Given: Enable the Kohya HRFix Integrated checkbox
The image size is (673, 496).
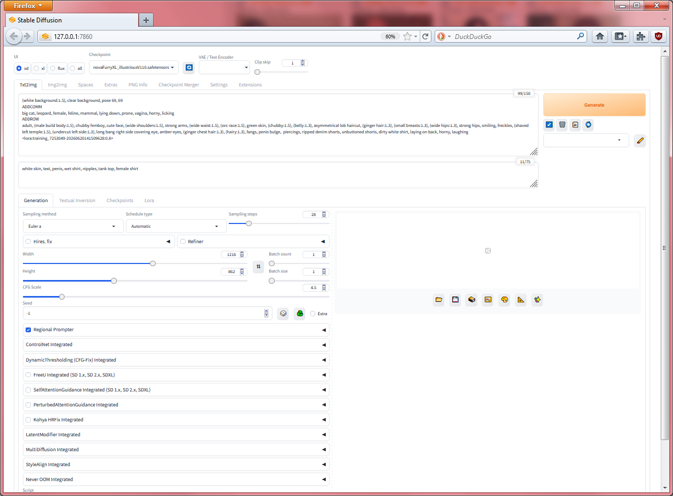Looking at the screenshot, I should click(x=28, y=420).
